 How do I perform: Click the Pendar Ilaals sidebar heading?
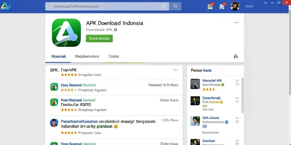[201, 70]
